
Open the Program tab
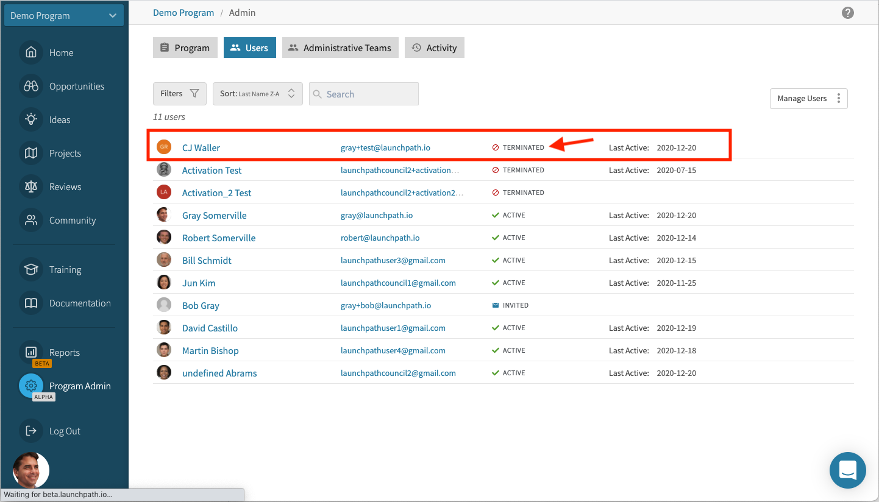point(185,48)
